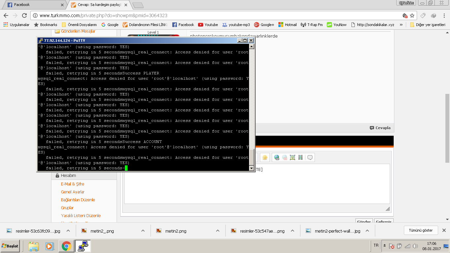Viewport: 450px width, 253px height.
Task: Insert an image in the editor
Action: [293, 157]
